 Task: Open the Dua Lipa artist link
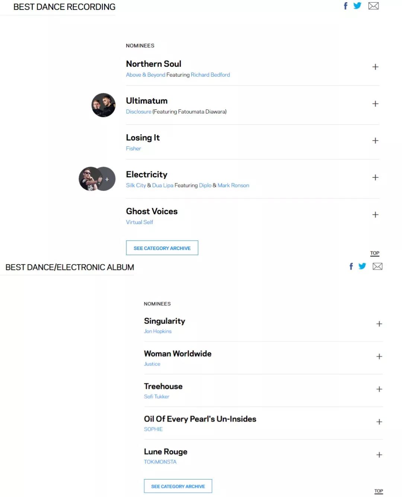[x=163, y=185]
